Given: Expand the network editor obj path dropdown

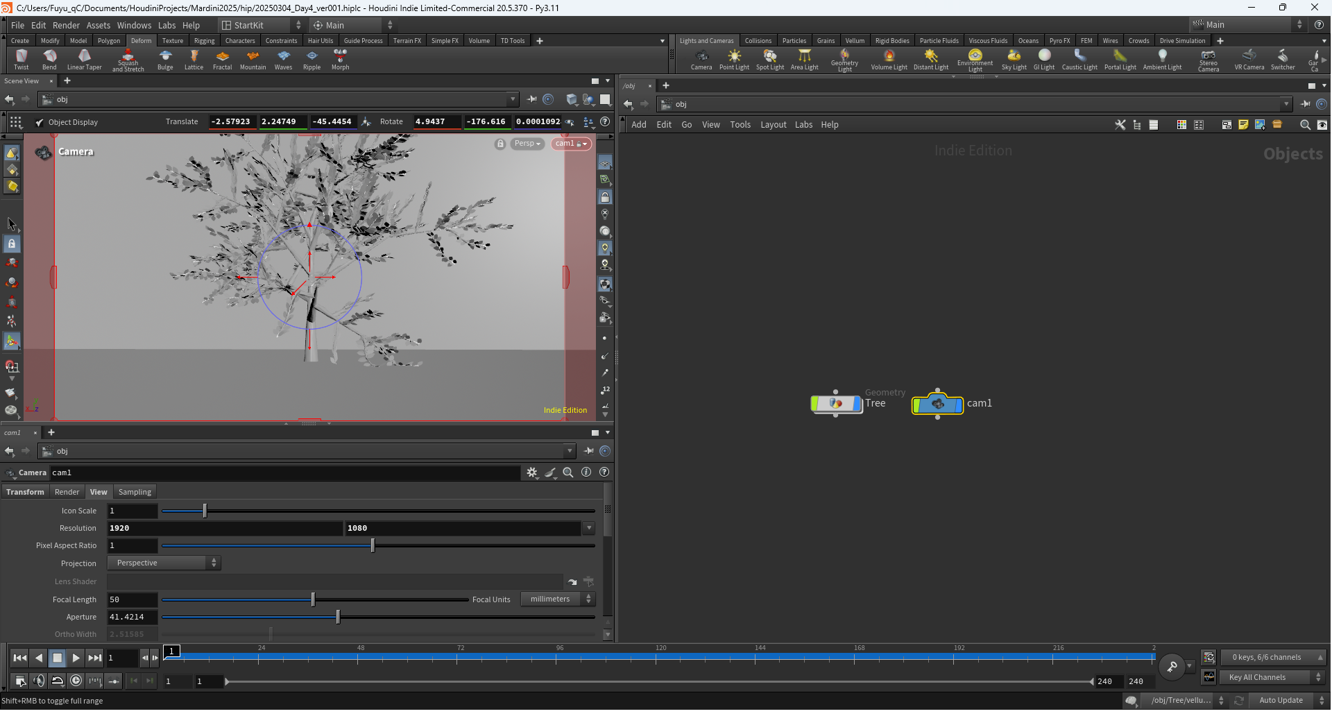Looking at the screenshot, I should [1286, 104].
